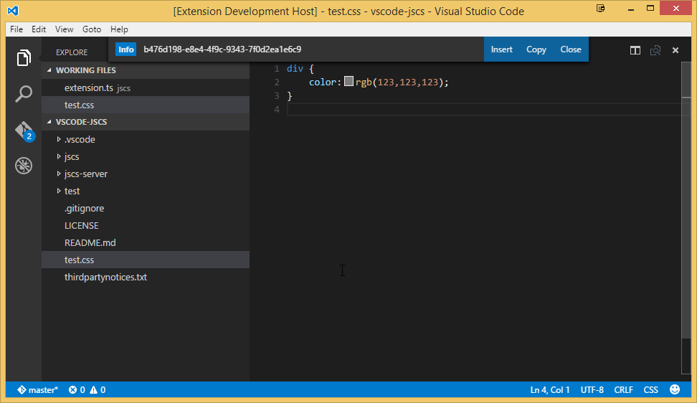This screenshot has width=697, height=403.
Task: Open the Debug view icon
Action: tap(24, 166)
